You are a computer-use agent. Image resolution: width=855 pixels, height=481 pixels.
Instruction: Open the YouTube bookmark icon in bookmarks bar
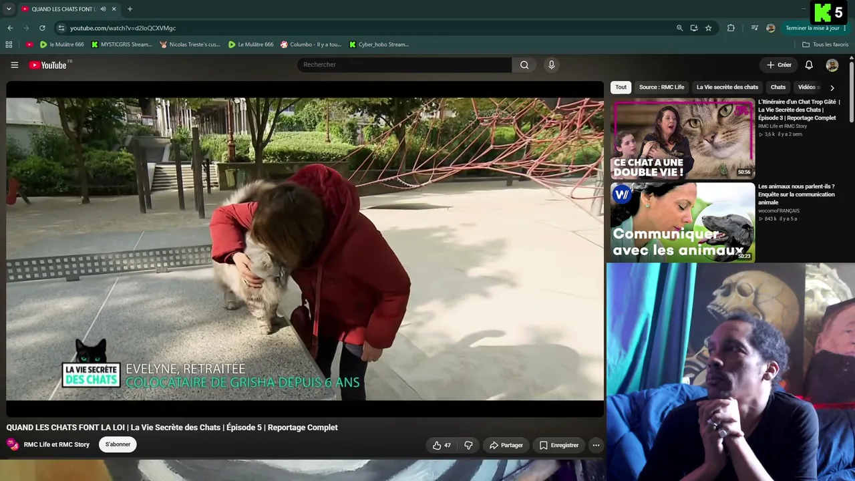(29, 45)
